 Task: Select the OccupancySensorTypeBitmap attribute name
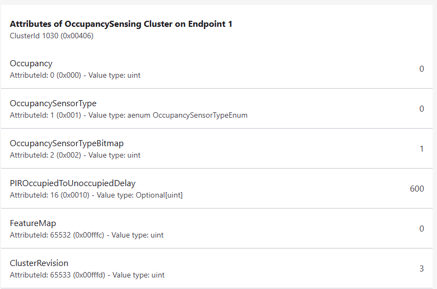coord(67,143)
